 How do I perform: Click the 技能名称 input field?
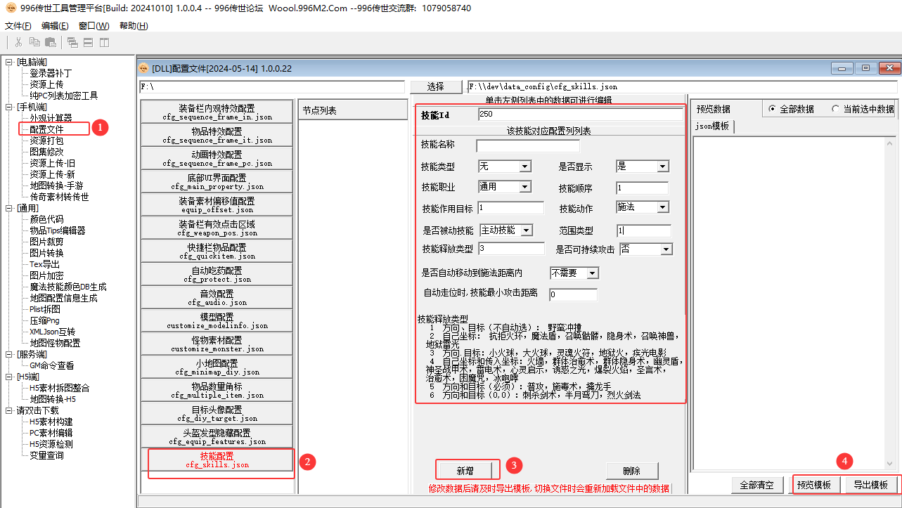click(527, 146)
